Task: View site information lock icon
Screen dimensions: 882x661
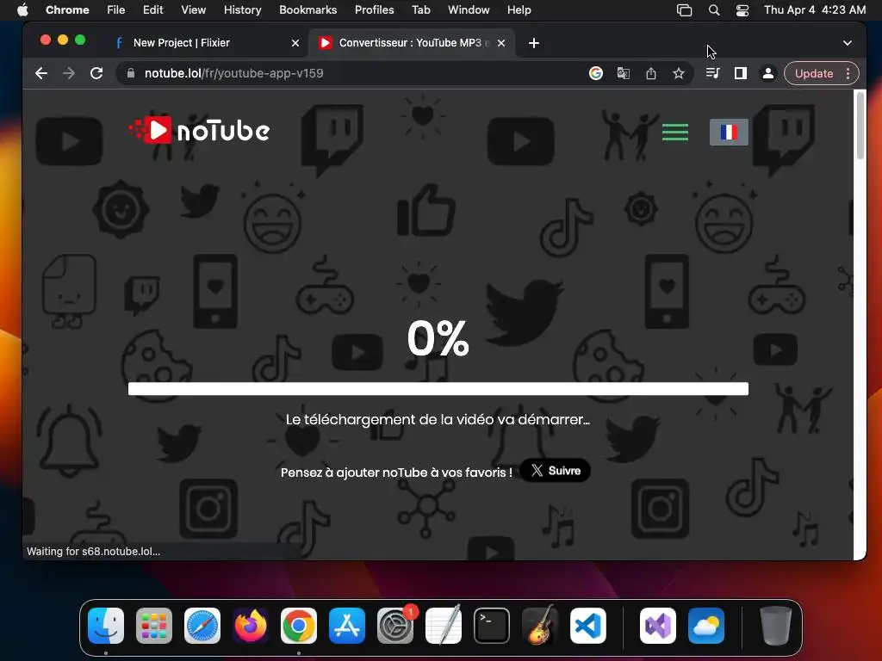Action: tap(131, 73)
